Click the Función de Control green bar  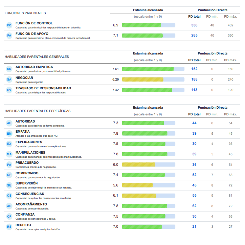[141, 25]
